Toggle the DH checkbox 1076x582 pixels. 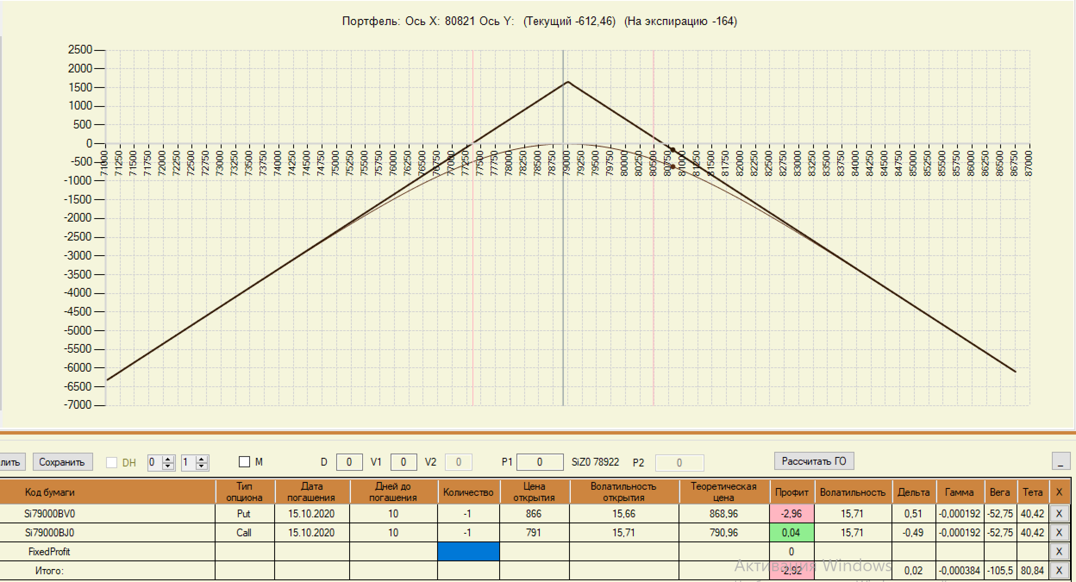click(112, 463)
